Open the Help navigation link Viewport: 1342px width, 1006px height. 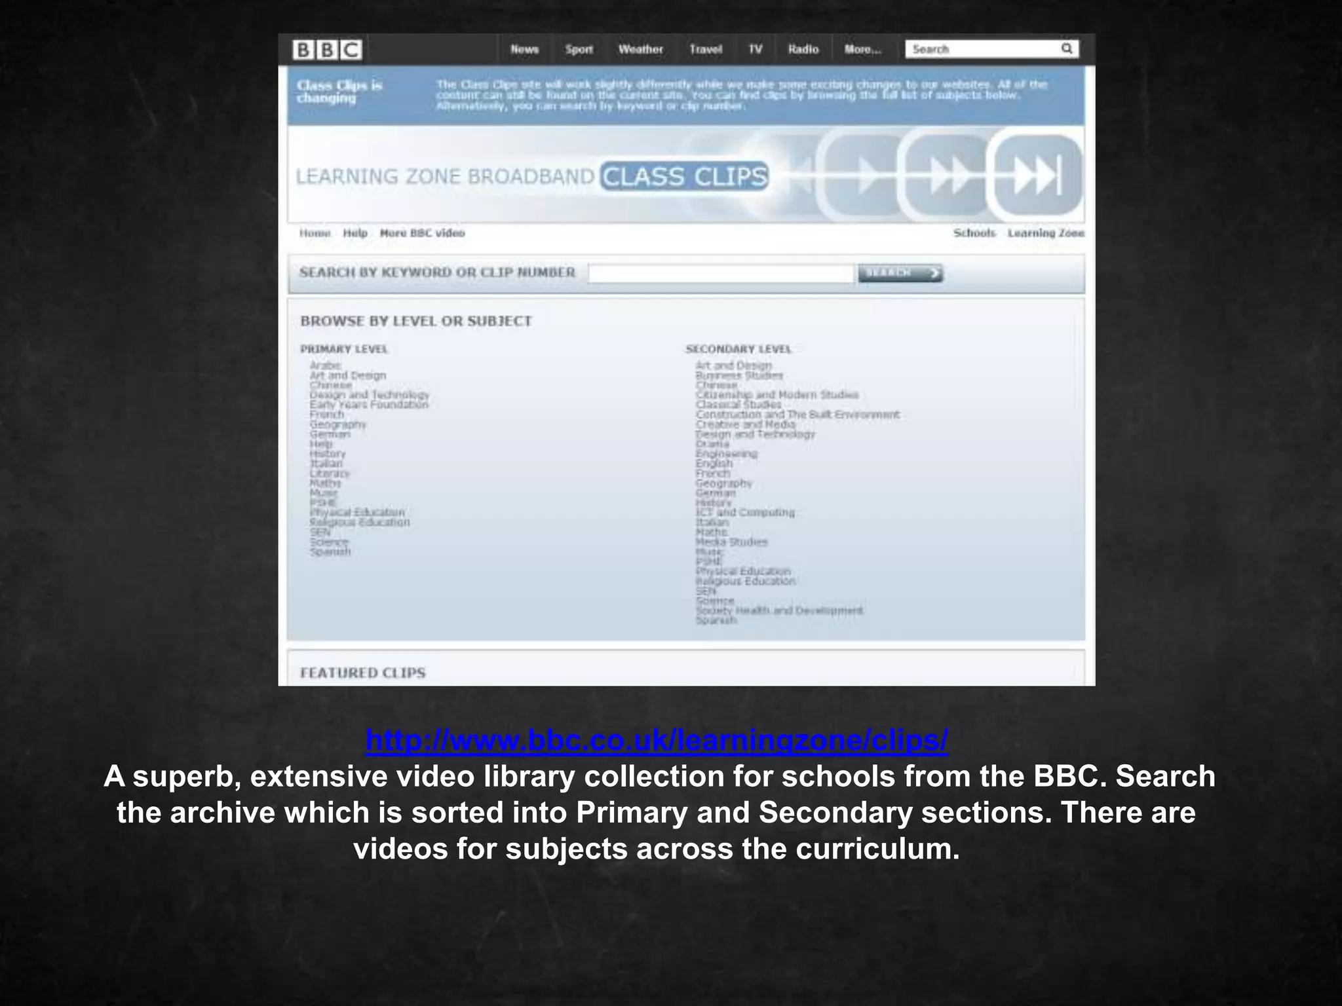click(x=355, y=233)
